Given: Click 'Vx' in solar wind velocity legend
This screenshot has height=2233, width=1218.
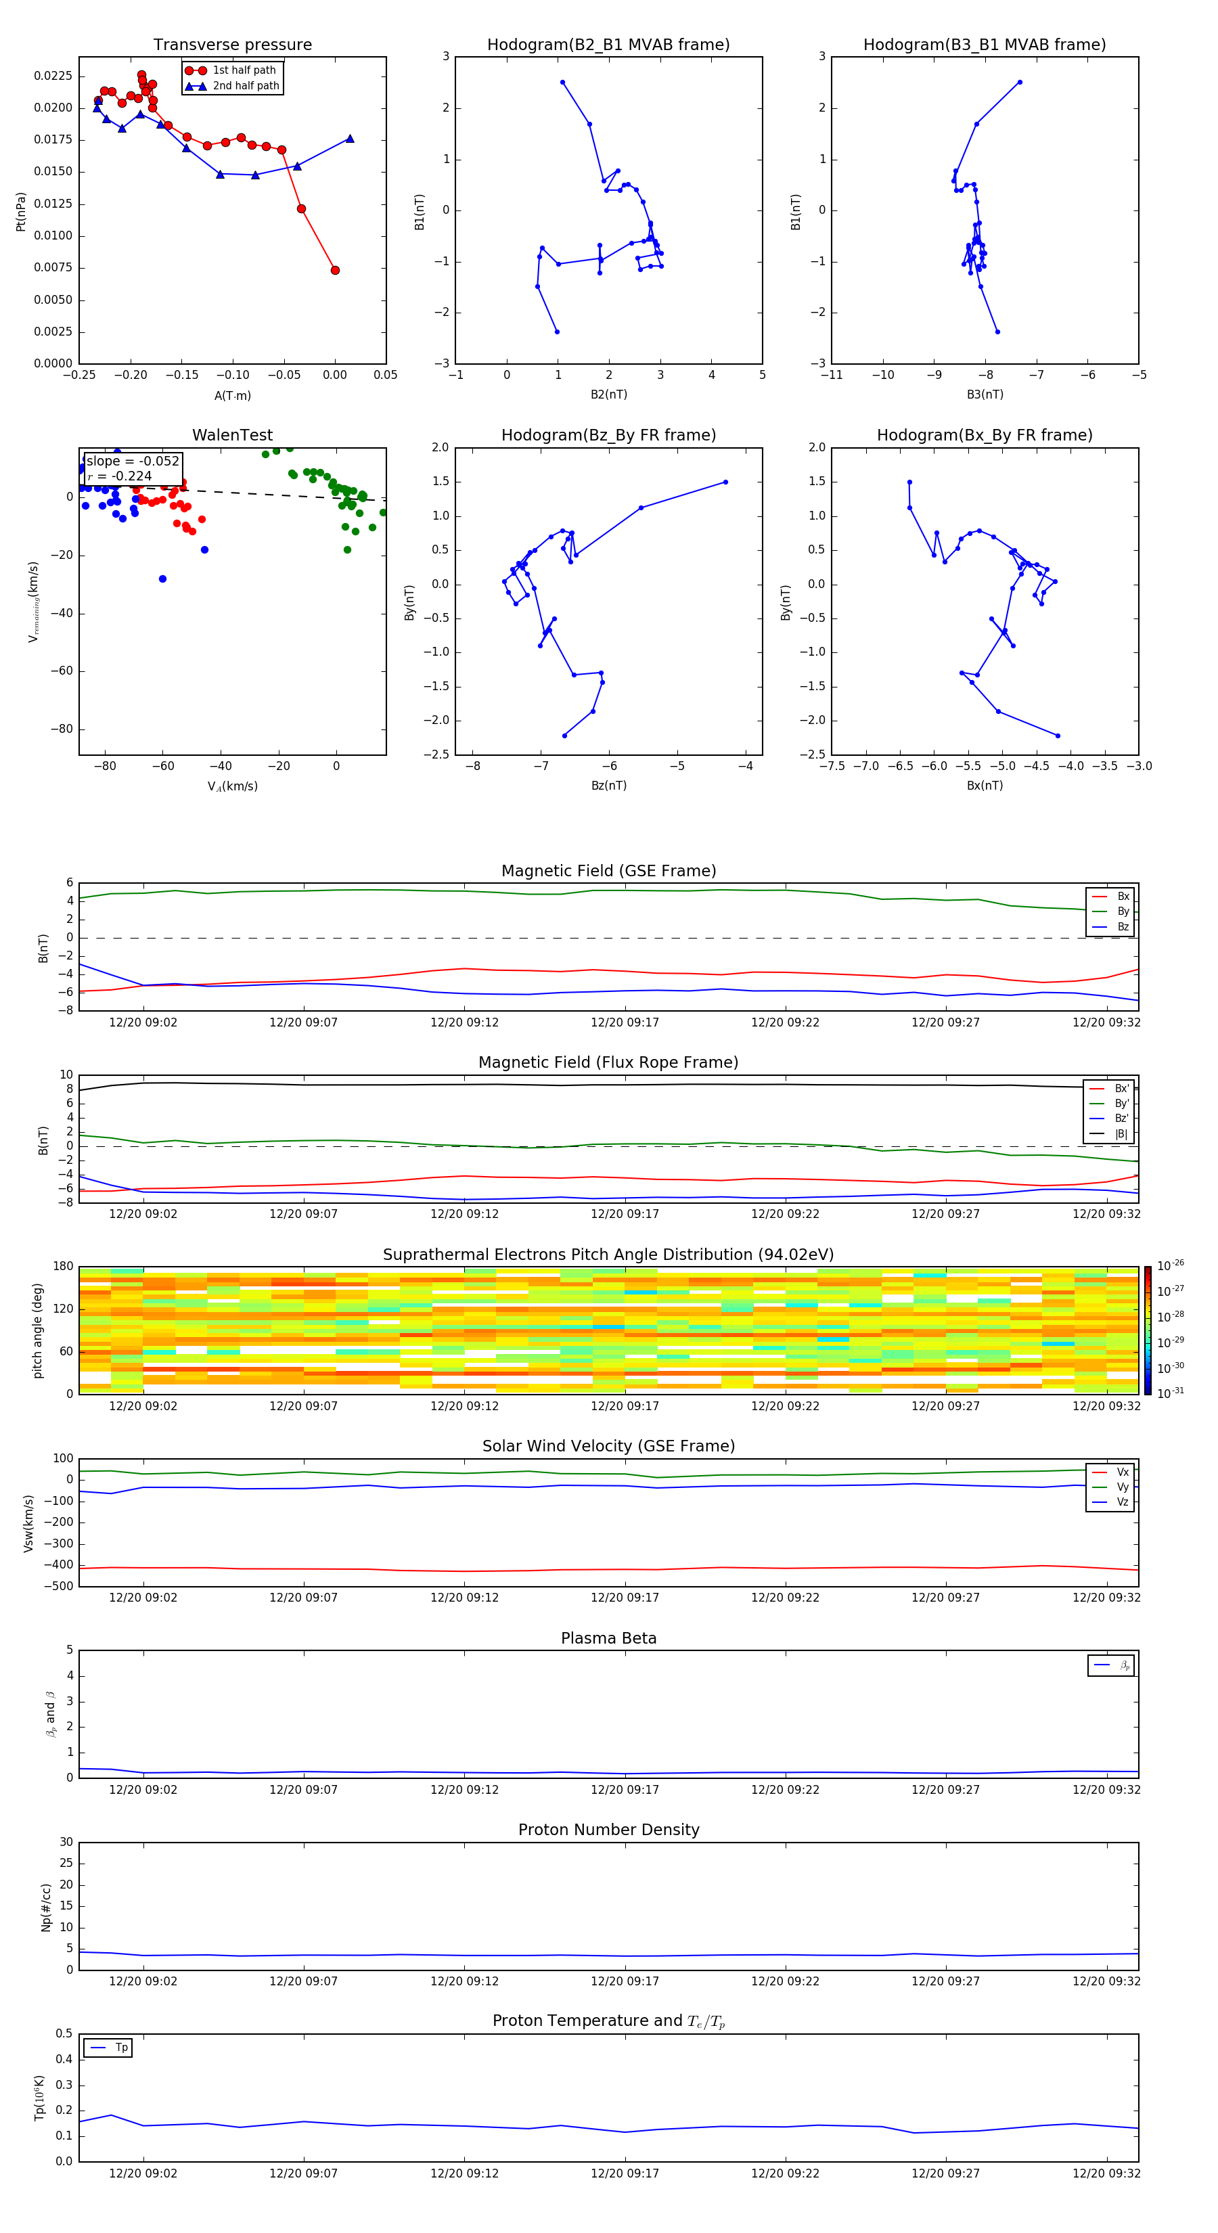Looking at the screenshot, I should click(x=1123, y=1472).
